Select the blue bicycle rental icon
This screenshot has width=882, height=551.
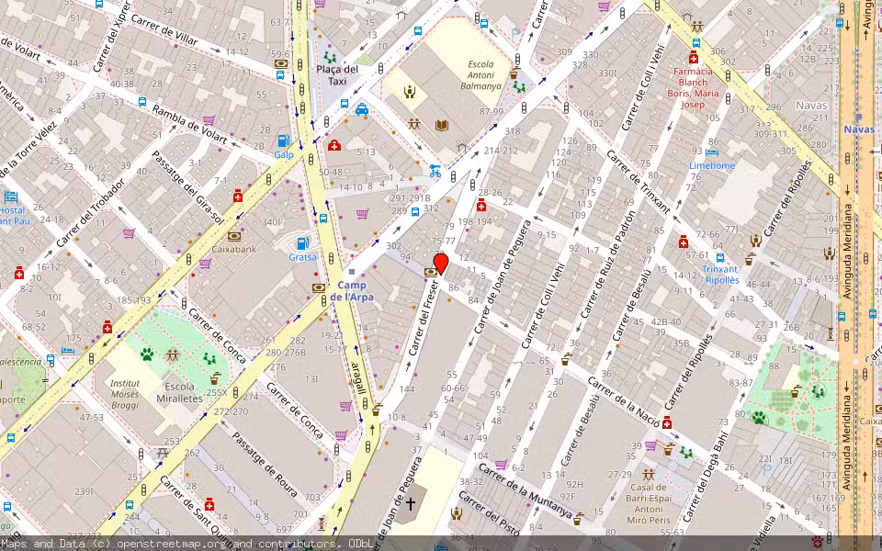435,171
